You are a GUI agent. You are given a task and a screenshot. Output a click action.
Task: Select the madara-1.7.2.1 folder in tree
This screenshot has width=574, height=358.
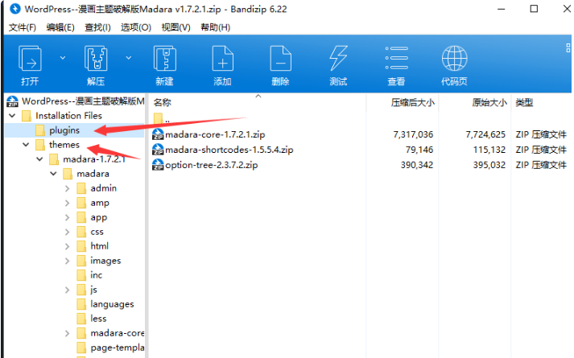(94, 159)
